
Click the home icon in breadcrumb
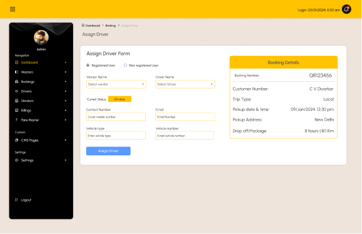coord(83,25)
